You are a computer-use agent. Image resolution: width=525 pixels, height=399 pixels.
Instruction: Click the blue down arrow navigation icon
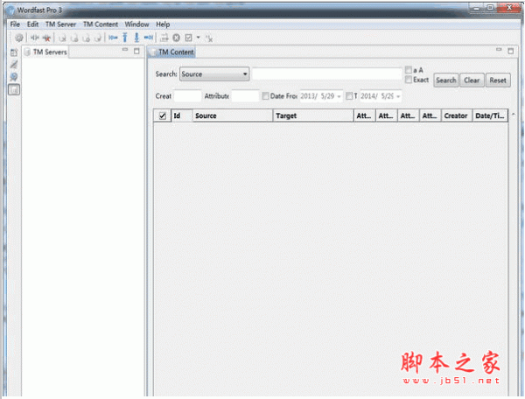pyautogui.click(x=136, y=38)
